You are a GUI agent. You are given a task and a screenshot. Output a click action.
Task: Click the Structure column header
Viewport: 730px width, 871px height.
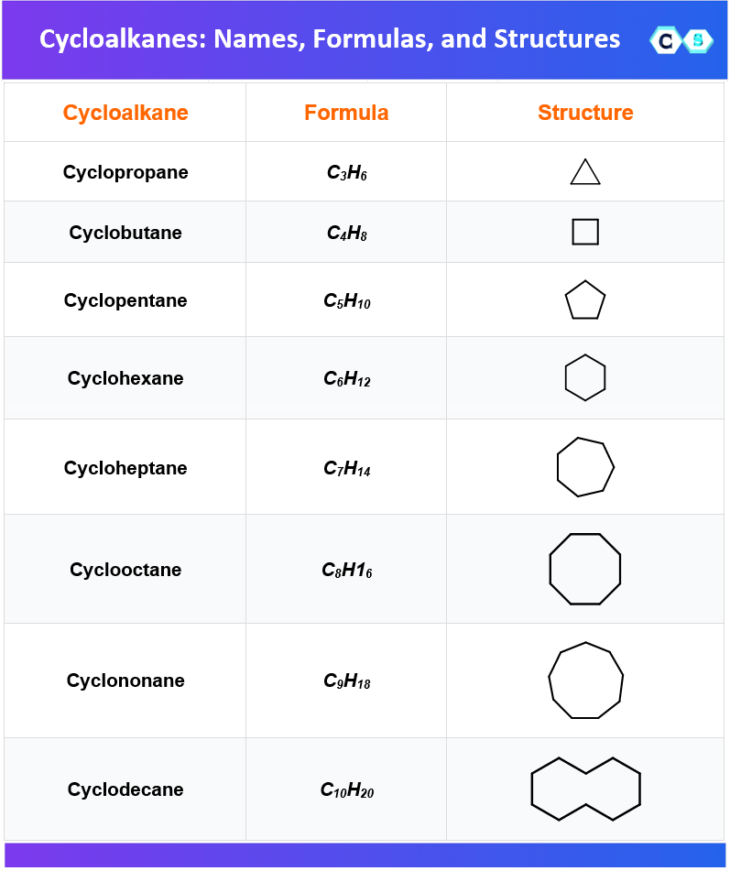pos(585,113)
